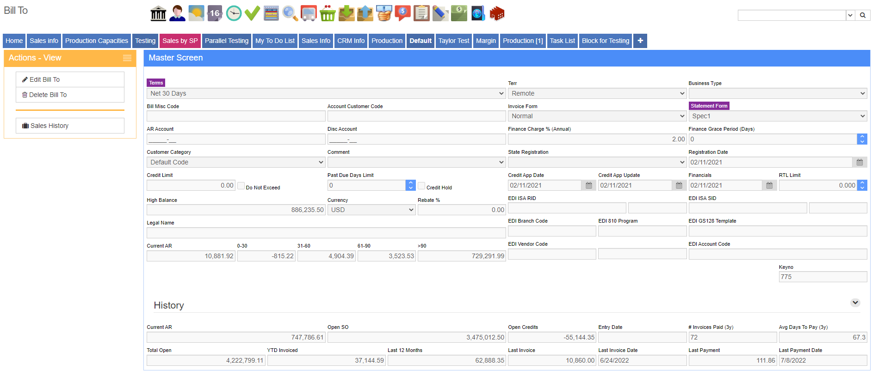Open Registration Date calendar picker
Image resolution: width=872 pixels, height=376 pixels.
click(x=860, y=162)
